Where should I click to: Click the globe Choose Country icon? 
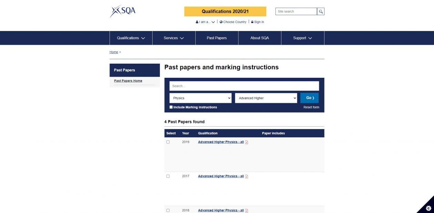pos(221,22)
